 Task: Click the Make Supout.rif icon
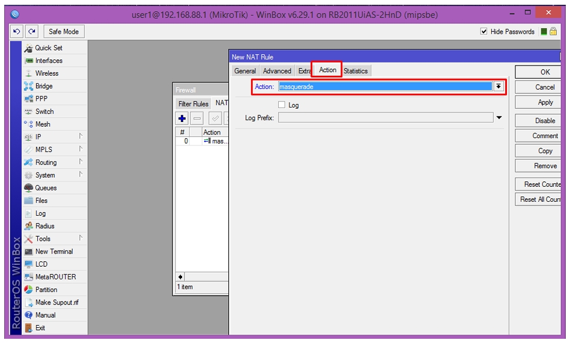click(x=29, y=303)
